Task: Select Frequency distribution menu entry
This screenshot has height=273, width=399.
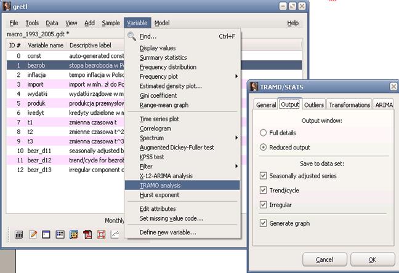Action: (182, 67)
